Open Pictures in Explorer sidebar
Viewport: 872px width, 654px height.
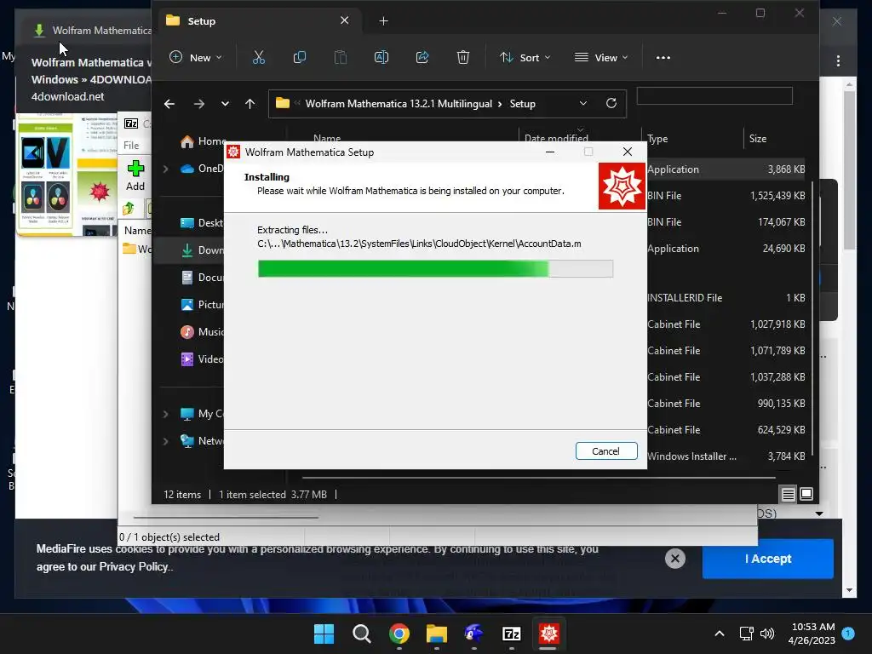(202, 305)
